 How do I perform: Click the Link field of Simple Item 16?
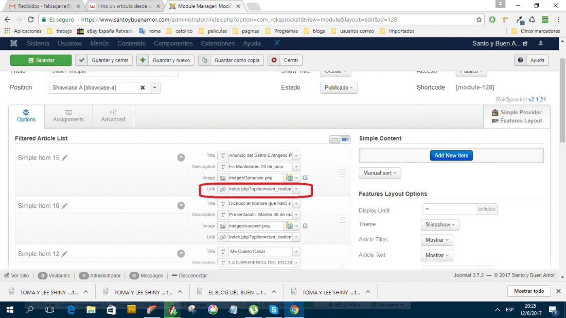tap(260, 237)
